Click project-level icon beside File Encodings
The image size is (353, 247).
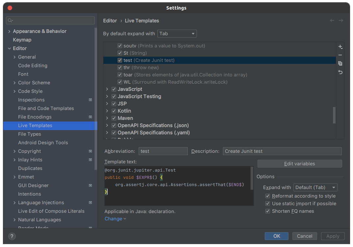tap(90, 117)
